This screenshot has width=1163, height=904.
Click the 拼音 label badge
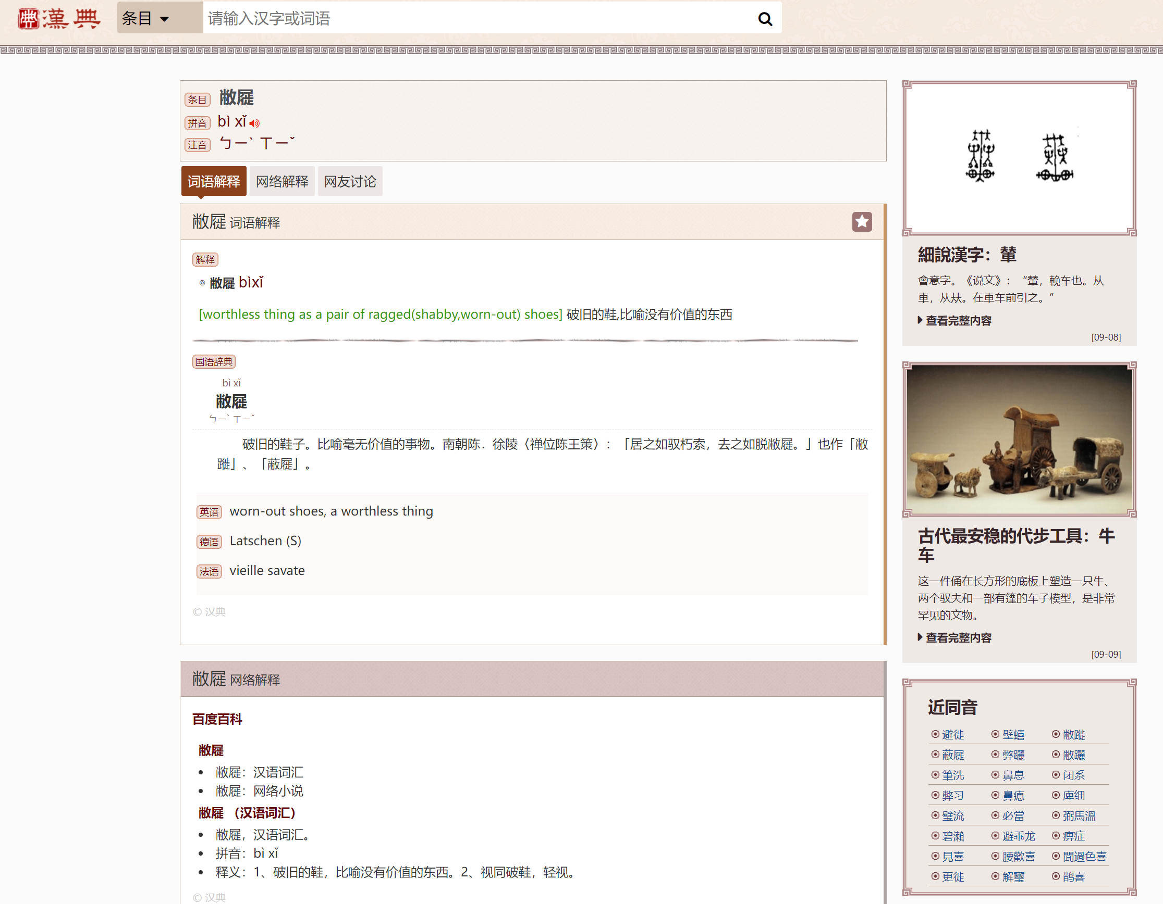[197, 123]
